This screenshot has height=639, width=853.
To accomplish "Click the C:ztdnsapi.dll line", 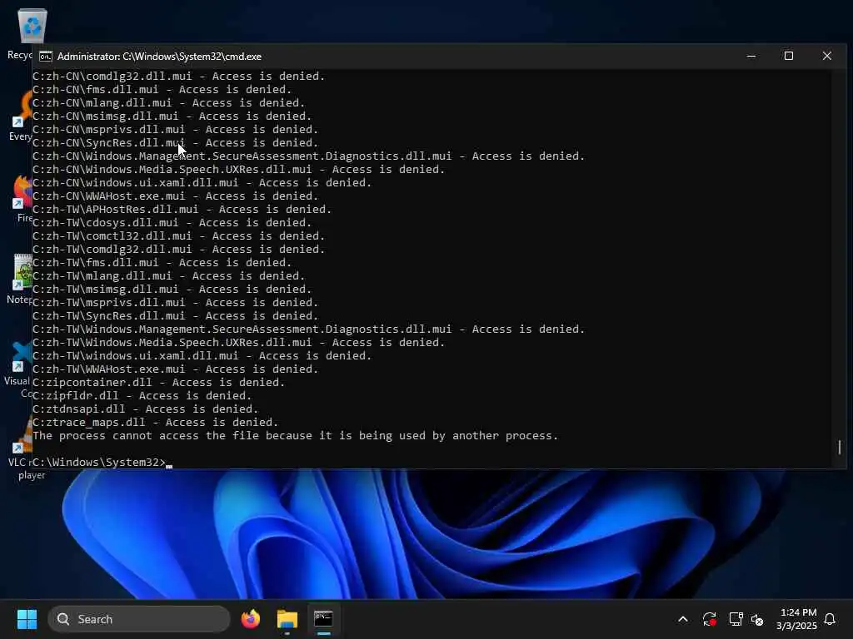I will point(146,409).
